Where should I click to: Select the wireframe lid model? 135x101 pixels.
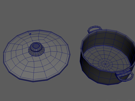(37, 56)
